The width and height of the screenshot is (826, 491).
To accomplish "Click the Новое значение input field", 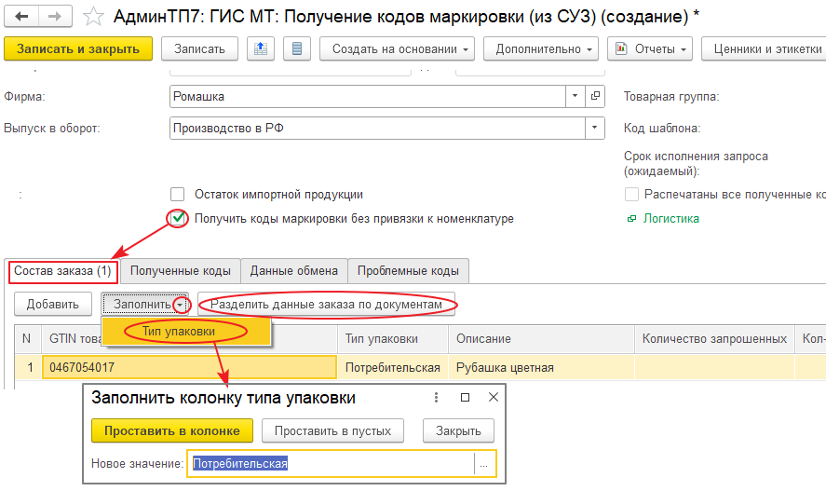I will coord(332,463).
